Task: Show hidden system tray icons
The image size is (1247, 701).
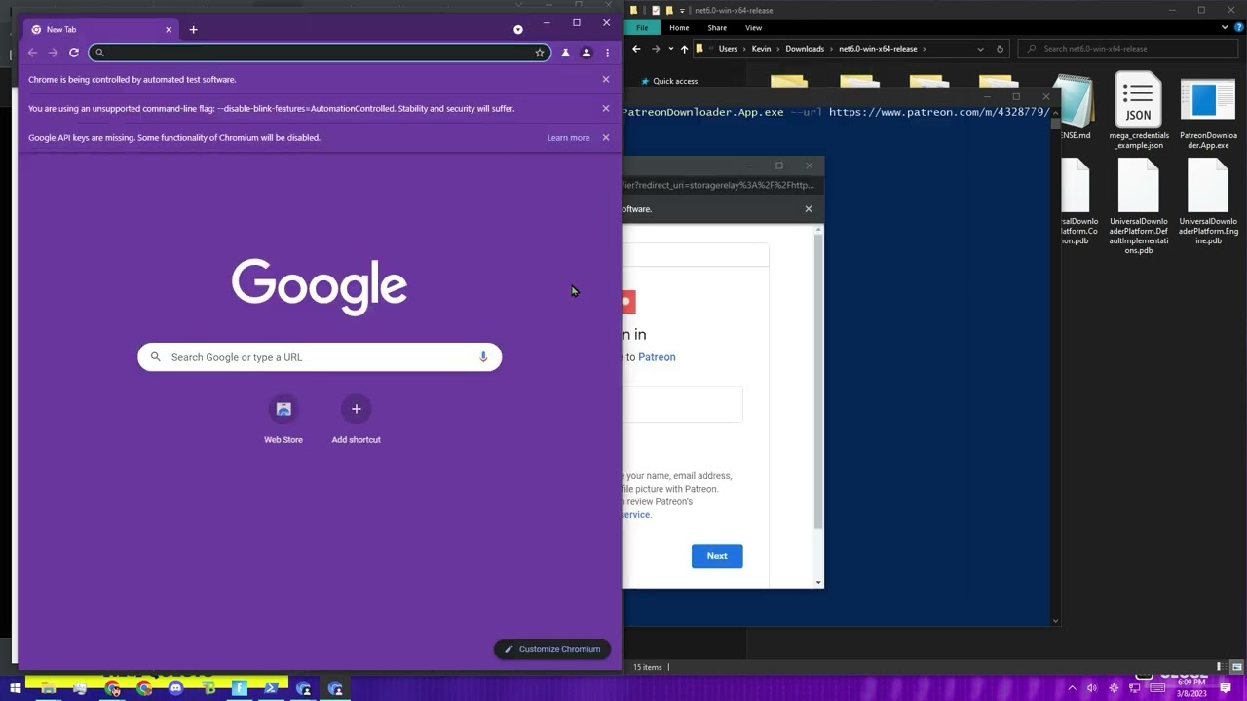Action: tap(1072, 688)
